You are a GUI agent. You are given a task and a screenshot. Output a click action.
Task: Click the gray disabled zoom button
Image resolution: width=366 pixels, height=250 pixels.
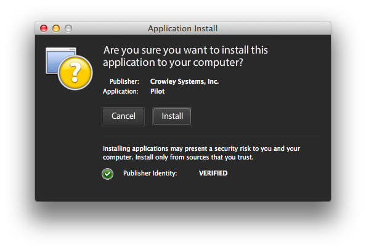point(68,28)
